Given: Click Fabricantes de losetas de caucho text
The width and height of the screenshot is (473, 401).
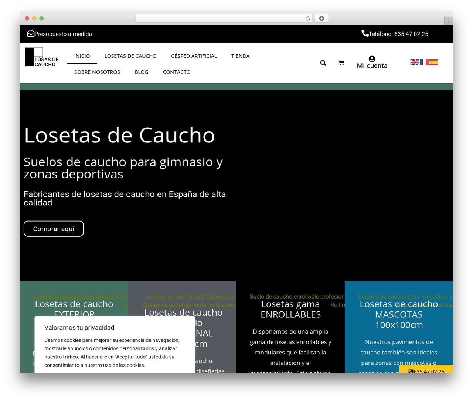Looking at the screenshot, I should pyautogui.click(x=125, y=198).
